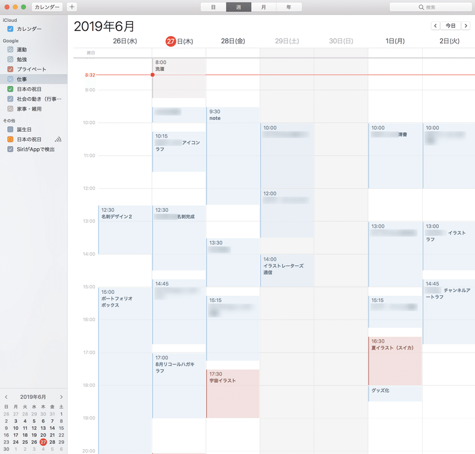Open 14:00 イラストレーターズ通信 event
The height and width of the screenshot is (454, 475).
click(x=287, y=271)
